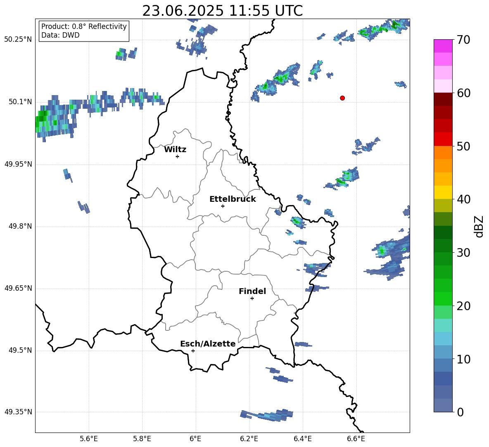Screen dimensions: 489x447
Task: Click the bright green colorbar segment at 20
Action: tap(443, 299)
